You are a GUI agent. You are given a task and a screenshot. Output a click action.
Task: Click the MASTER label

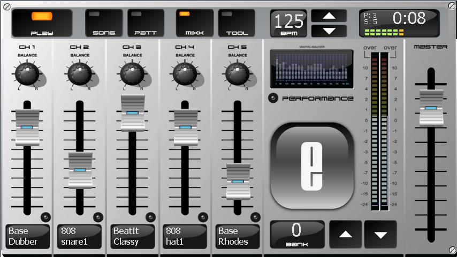point(430,47)
